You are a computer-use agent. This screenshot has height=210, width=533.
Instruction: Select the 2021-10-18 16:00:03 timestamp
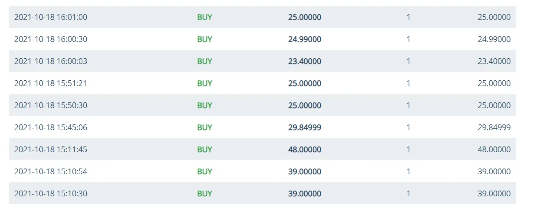pos(51,61)
